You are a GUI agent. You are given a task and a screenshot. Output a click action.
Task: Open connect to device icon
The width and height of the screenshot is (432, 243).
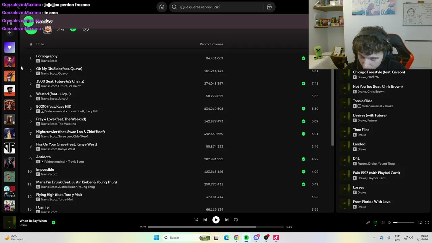coord(382,223)
